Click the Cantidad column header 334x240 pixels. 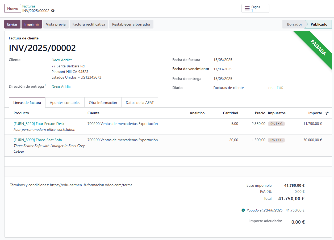click(230, 113)
